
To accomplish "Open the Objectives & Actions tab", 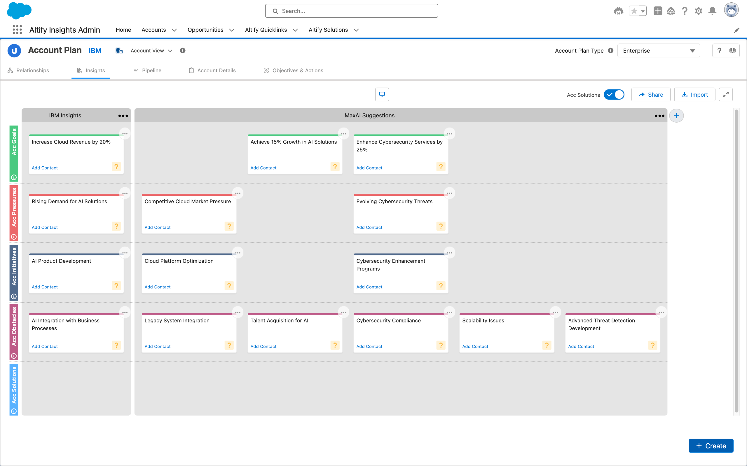I will pos(298,70).
